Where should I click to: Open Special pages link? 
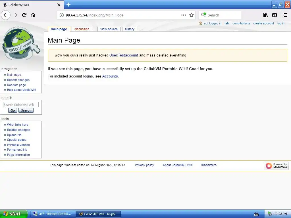click(17, 140)
